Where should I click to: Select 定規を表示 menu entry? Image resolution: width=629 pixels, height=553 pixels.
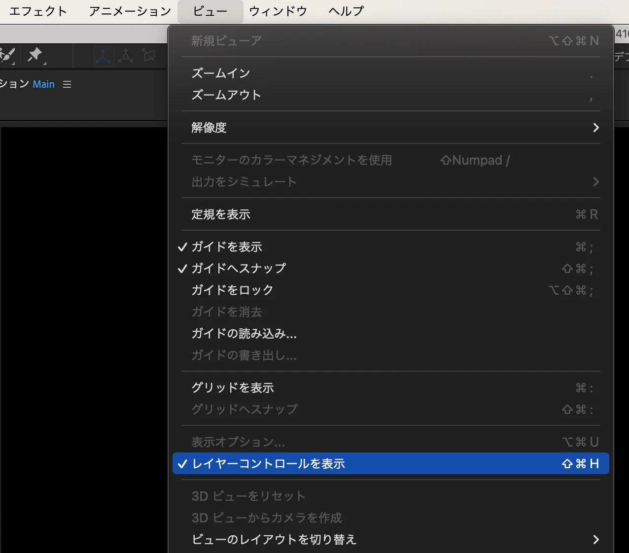[391, 214]
